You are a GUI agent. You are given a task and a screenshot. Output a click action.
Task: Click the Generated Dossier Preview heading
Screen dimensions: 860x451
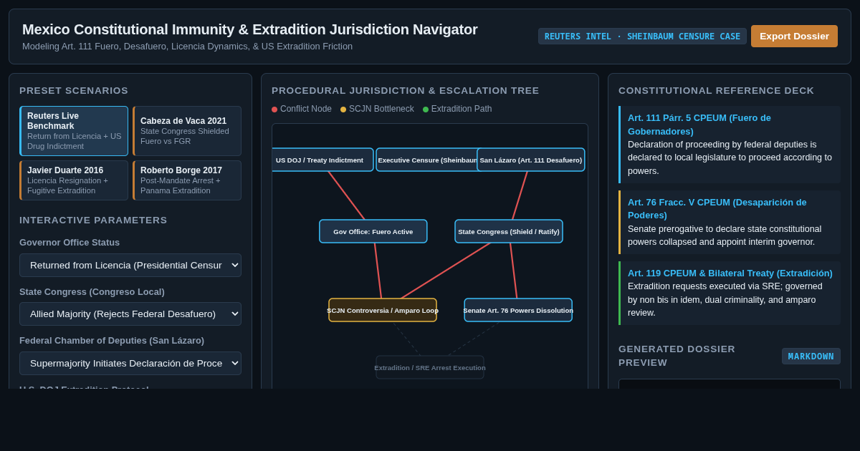point(677,356)
